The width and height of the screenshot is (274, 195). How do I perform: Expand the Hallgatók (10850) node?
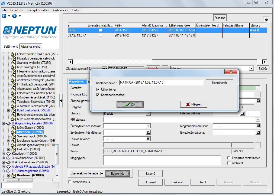8,149
